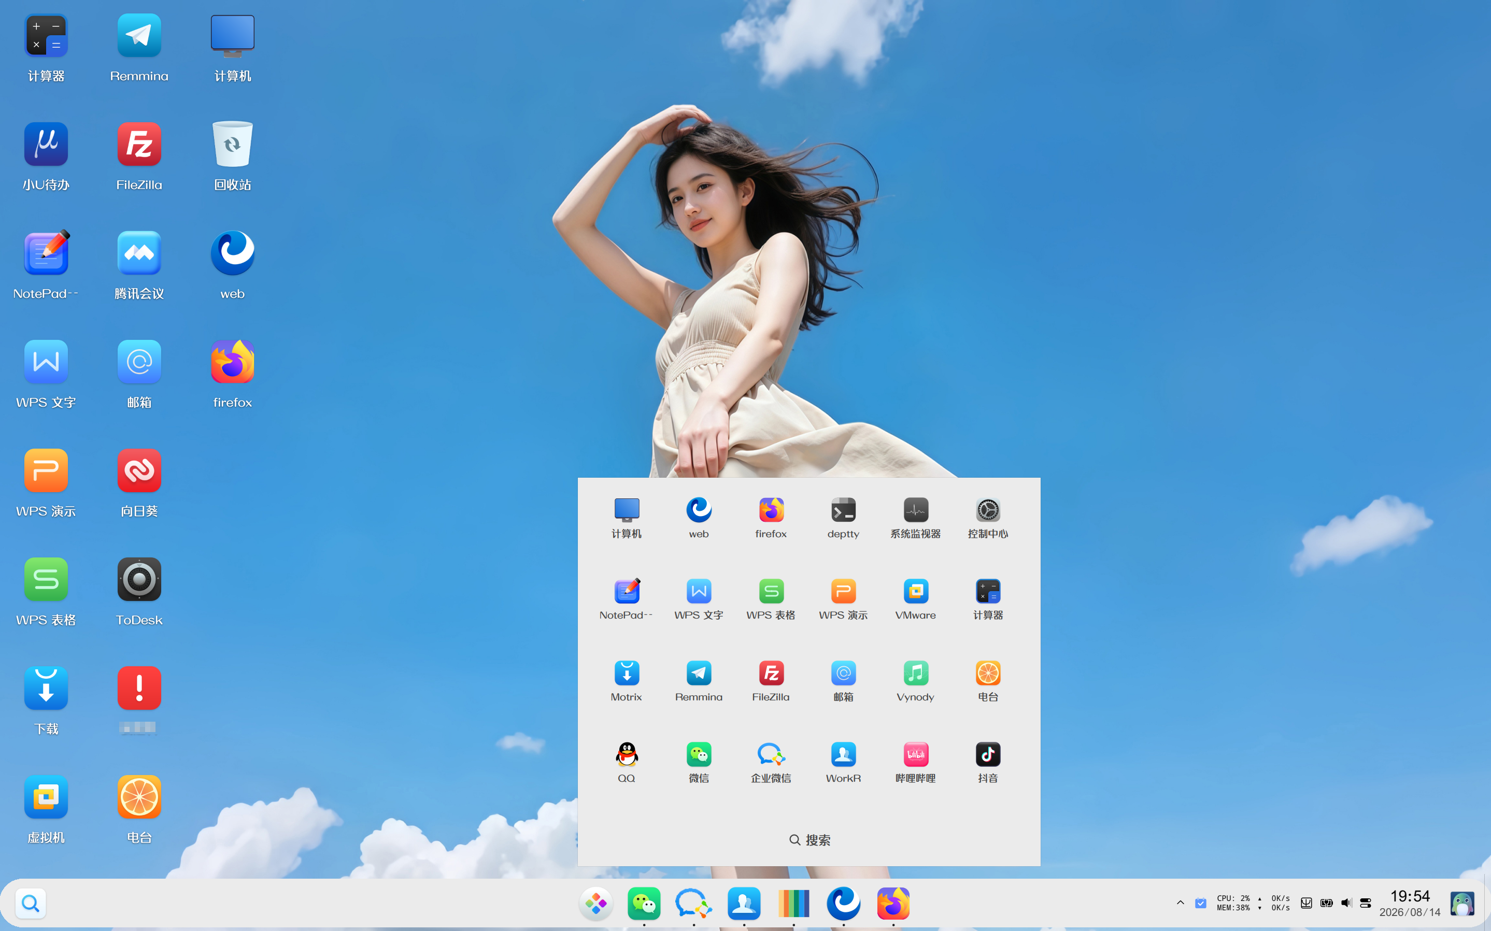Screen dimensions: 1491x931
Task: Select ToDesk desktop icon
Action: pyautogui.click(x=138, y=592)
